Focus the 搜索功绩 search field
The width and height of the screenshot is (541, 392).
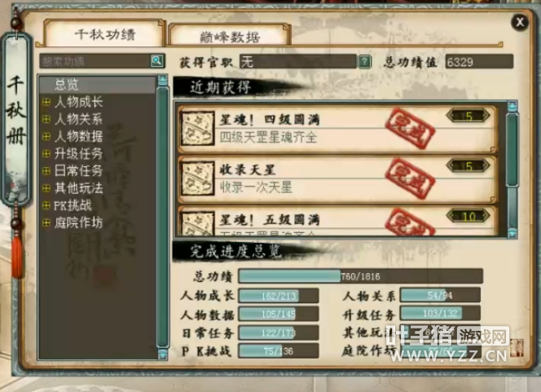[x=95, y=61]
